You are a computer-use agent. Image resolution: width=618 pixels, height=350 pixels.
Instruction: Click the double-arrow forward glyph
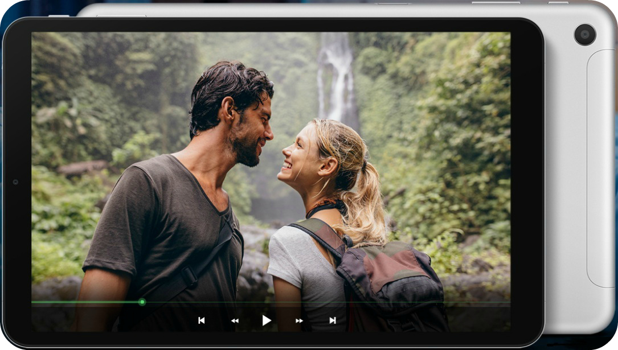[298, 320]
